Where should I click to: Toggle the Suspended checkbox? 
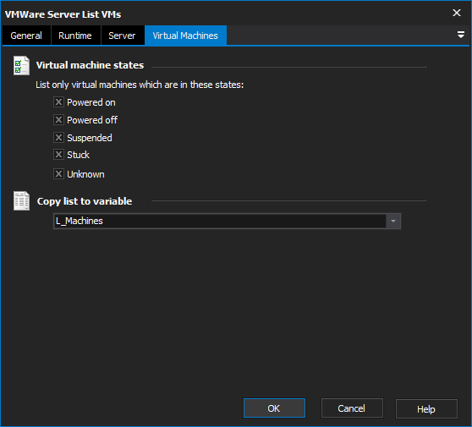point(58,138)
